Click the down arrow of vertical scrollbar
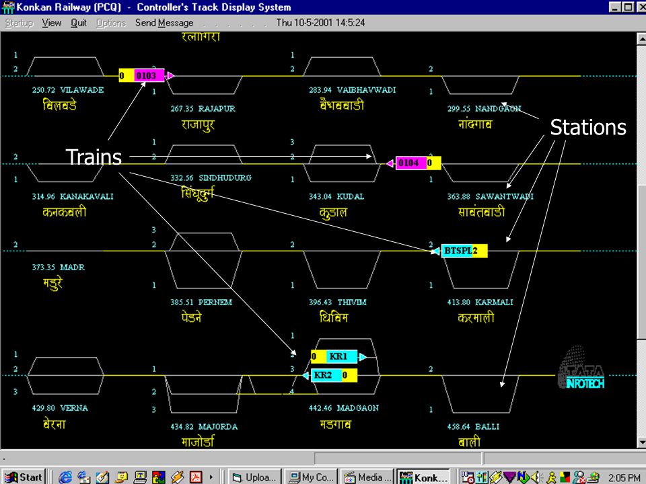This screenshot has height=484, width=646. 641,442
